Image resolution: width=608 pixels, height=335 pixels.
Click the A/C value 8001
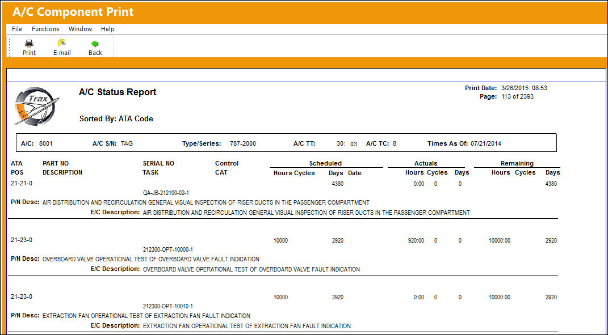click(x=46, y=143)
